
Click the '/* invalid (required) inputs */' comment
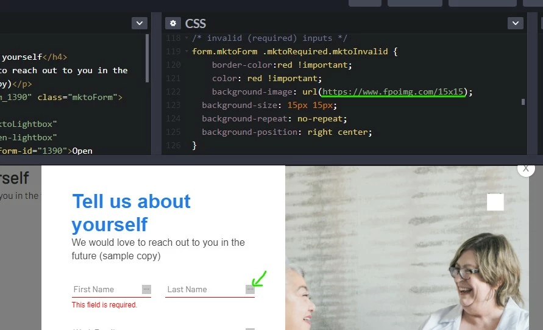pos(269,38)
